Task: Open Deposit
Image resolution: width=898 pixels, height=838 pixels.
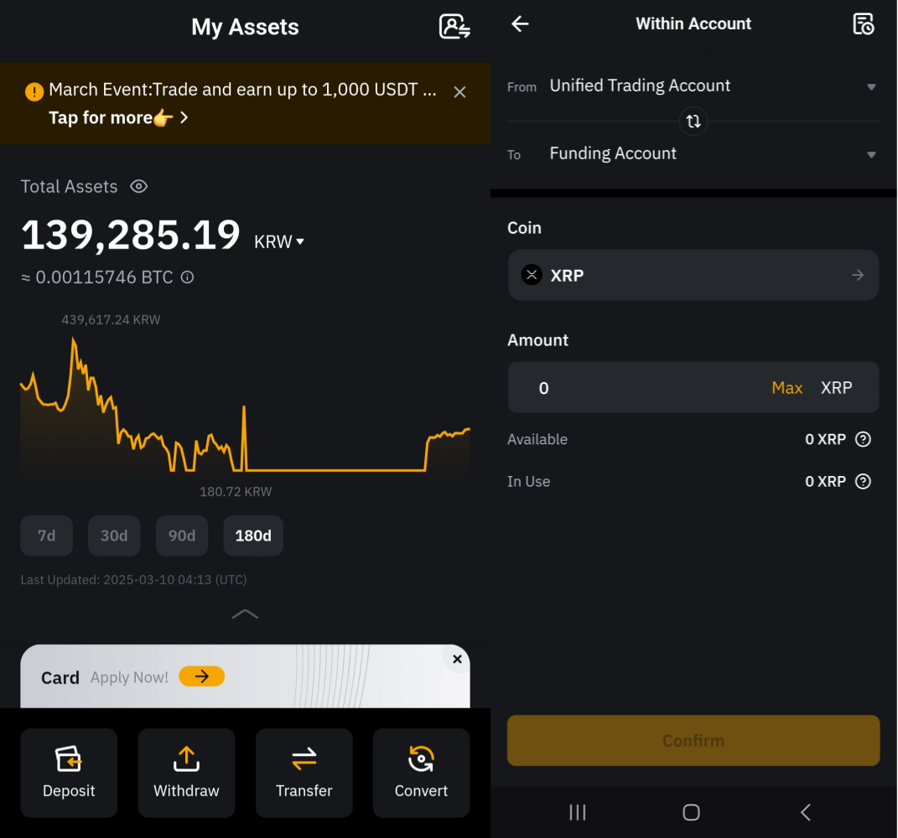Action: click(x=69, y=773)
